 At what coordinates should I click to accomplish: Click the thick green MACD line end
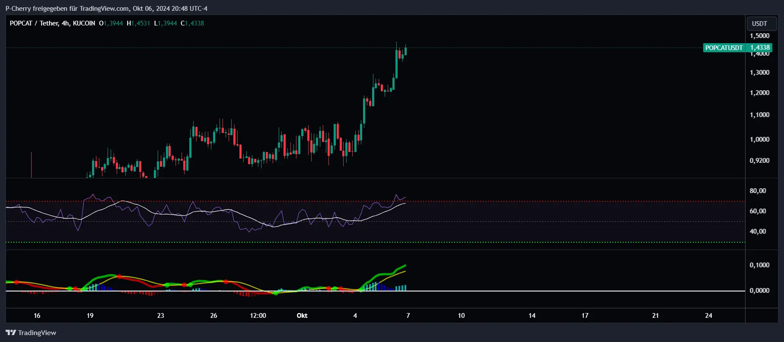pyautogui.click(x=405, y=266)
